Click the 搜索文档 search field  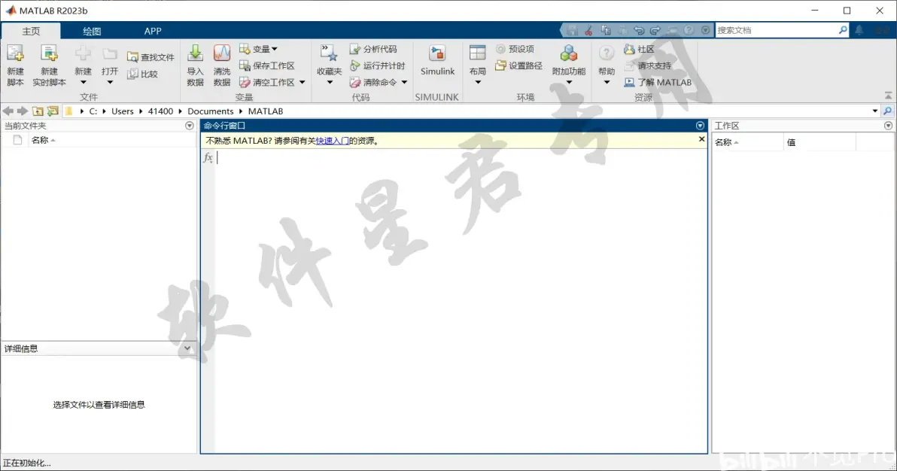coord(776,30)
